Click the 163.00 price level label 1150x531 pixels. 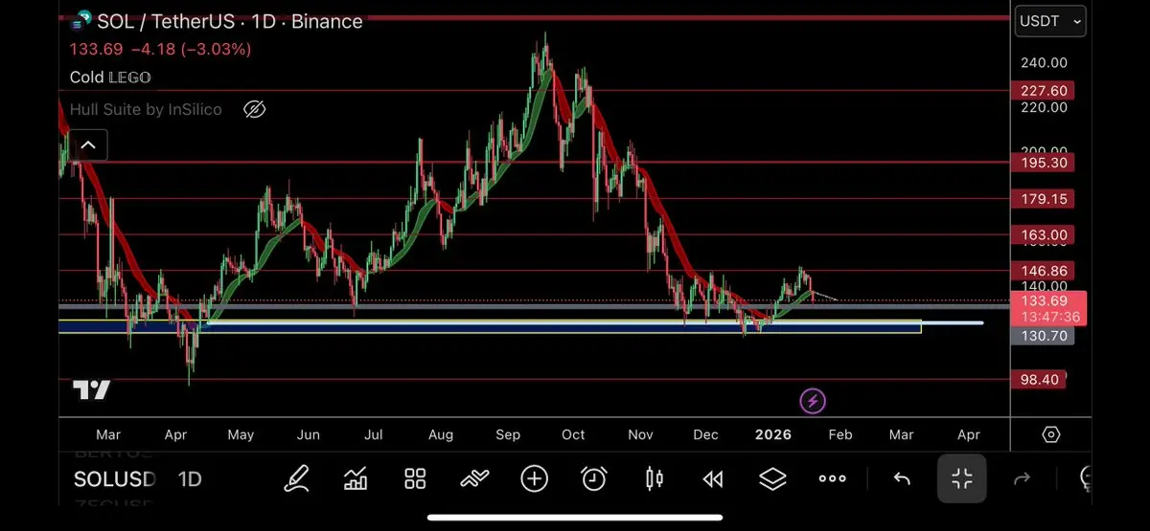click(1044, 235)
